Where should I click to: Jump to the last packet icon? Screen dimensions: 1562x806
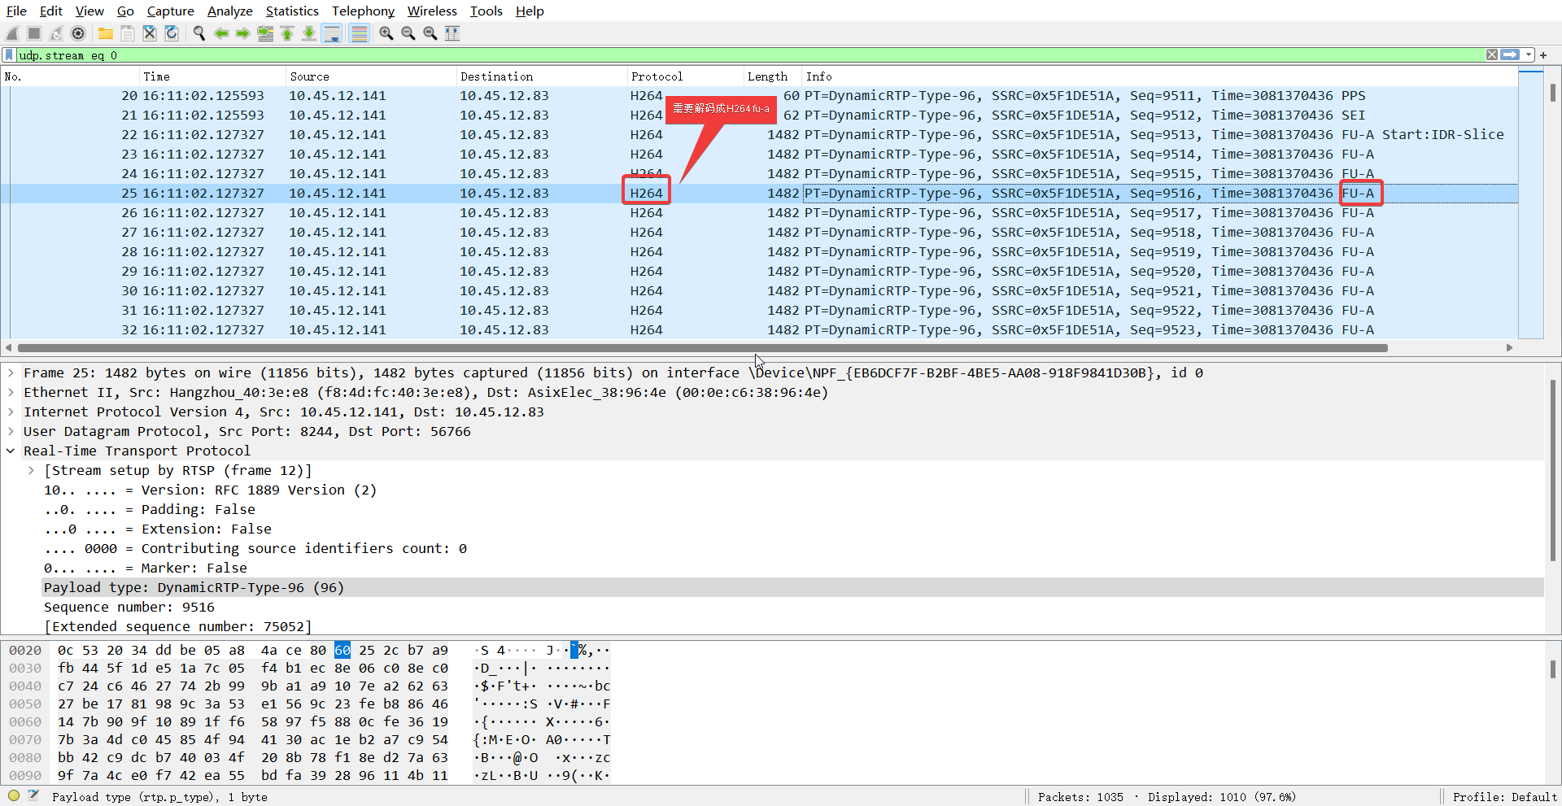309,33
